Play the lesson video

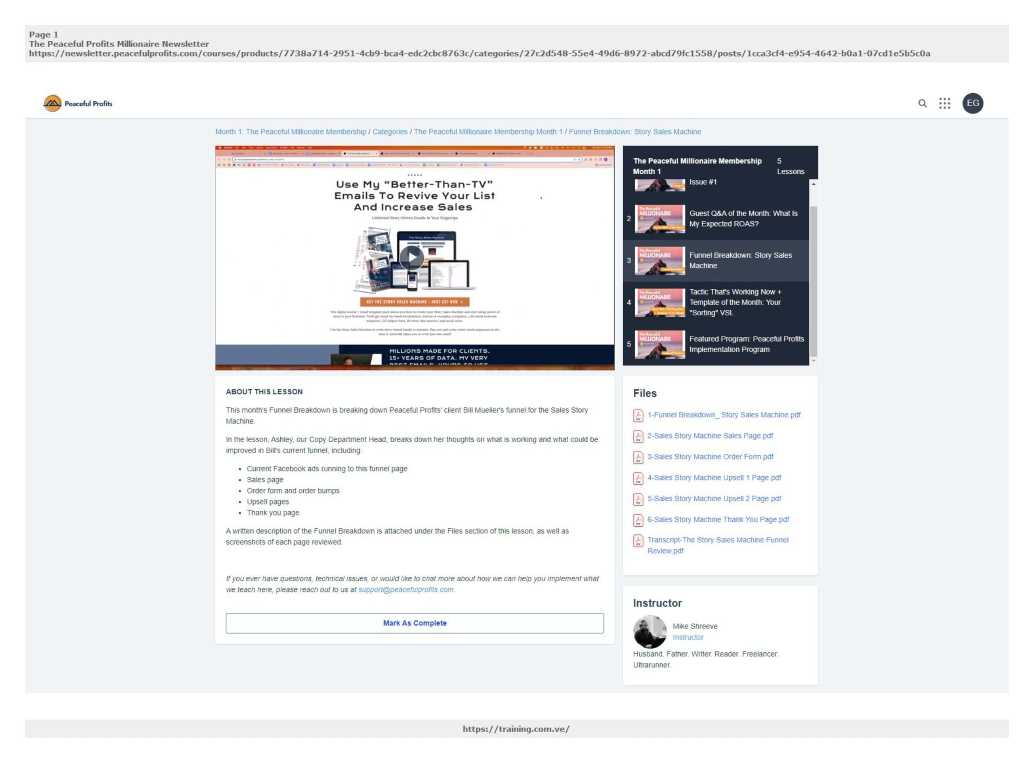tap(411, 258)
